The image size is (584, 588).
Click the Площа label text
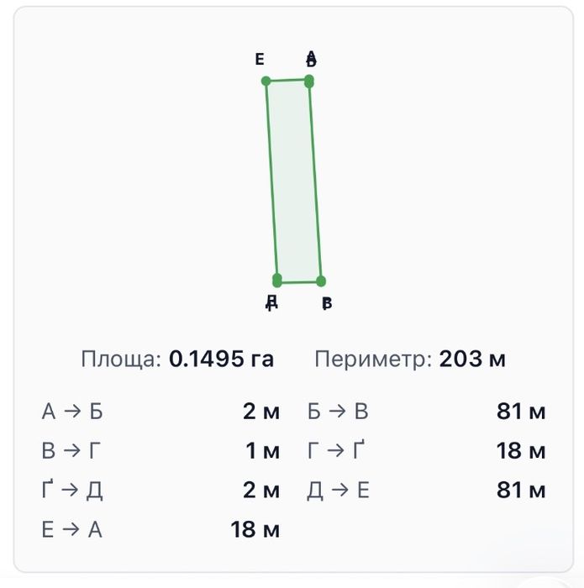121,360
